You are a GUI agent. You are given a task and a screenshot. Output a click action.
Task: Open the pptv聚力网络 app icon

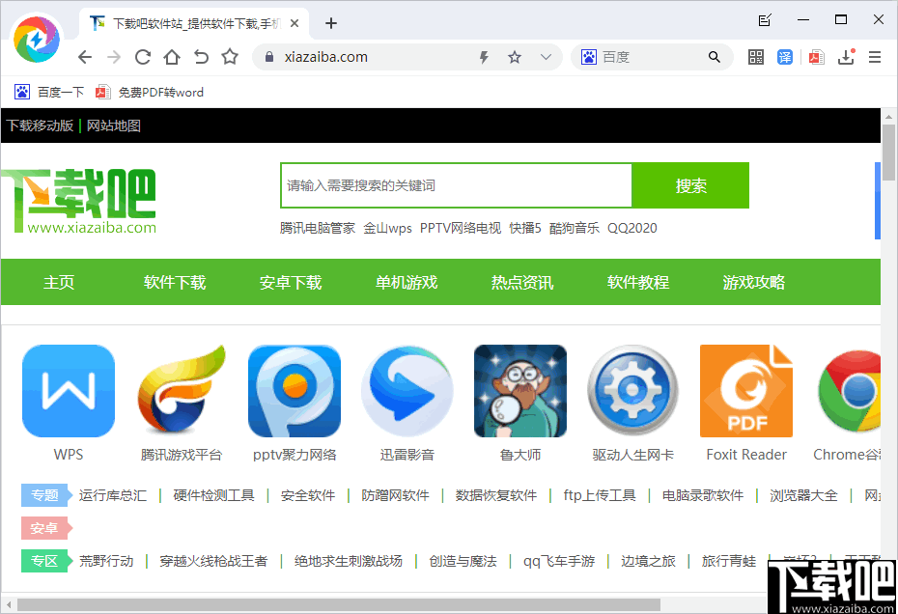(295, 391)
